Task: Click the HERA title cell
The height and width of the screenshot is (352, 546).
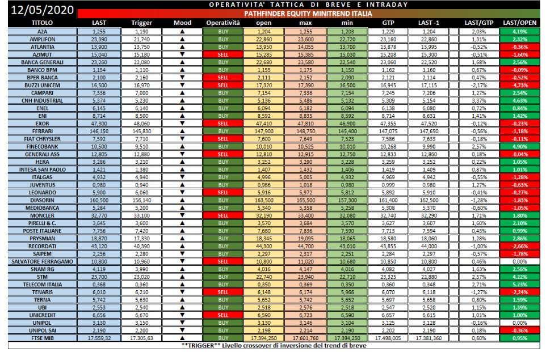Action: 42,162
